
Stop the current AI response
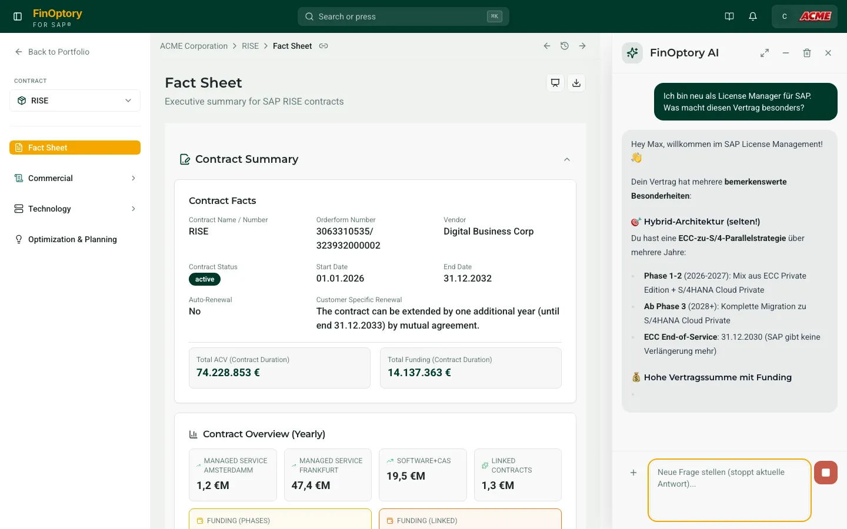826,473
